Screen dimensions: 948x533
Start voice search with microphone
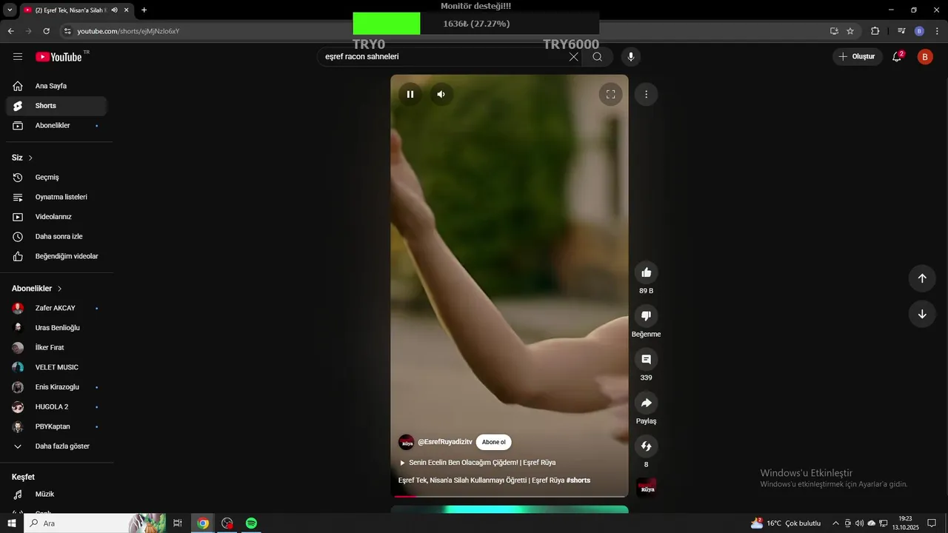pos(631,57)
